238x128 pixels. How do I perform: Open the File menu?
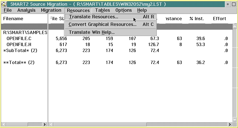(x=8, y=10)
